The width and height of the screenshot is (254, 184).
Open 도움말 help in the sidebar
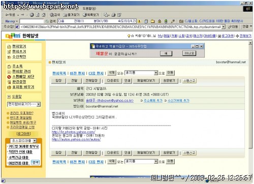tap(17, 97)
